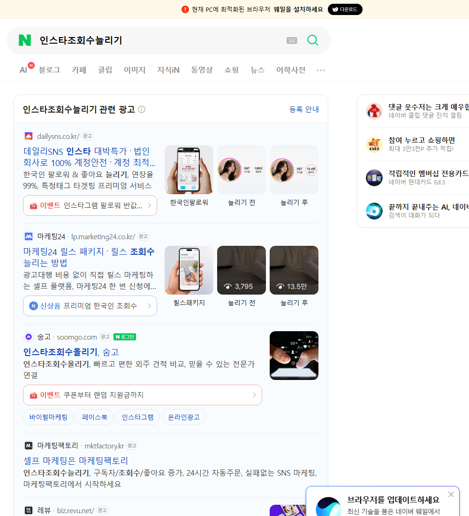Click the 페이스북 tag chip
This screenshot has height=516, width=469.
click(x=94, y=417)
